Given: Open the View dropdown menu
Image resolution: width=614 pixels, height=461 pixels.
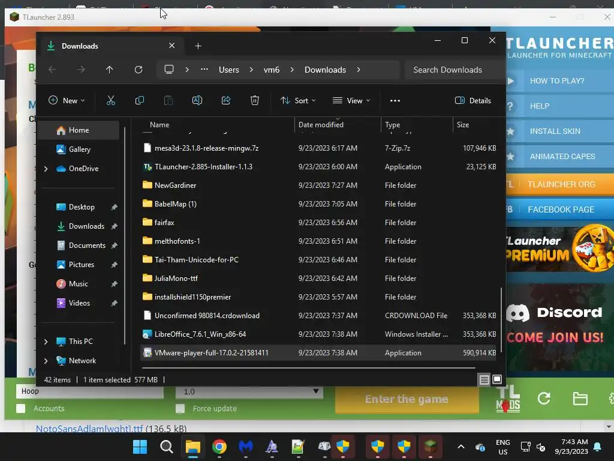Looking at the screenshot, I should (351, 100).
